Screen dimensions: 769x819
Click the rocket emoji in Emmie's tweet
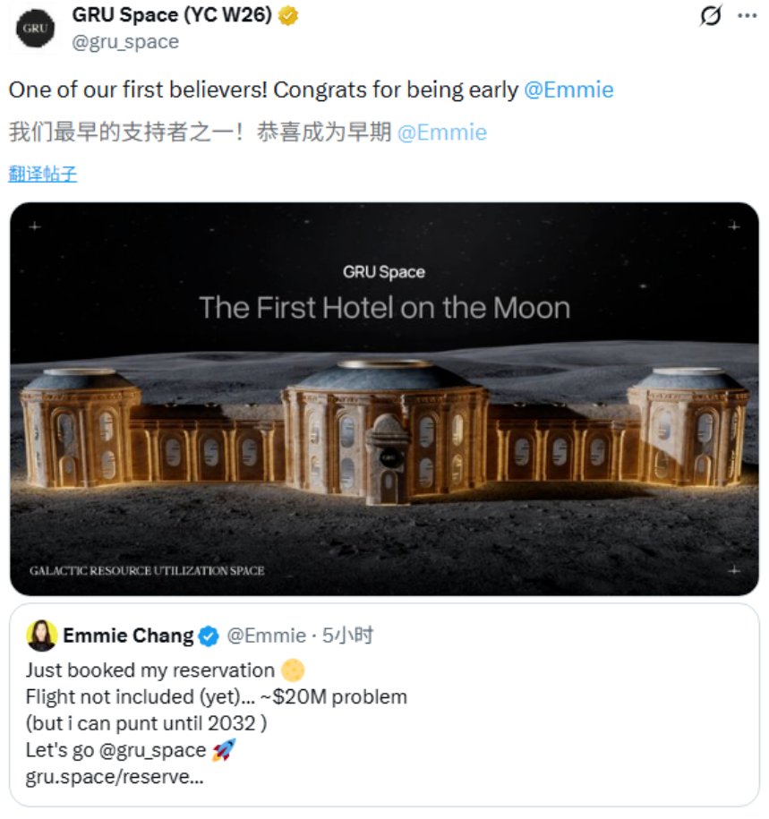point(223,750)
